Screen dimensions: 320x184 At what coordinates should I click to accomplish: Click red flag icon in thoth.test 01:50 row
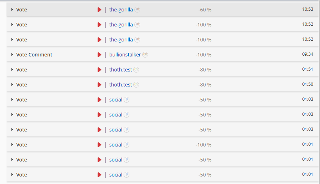click(99, 85)
